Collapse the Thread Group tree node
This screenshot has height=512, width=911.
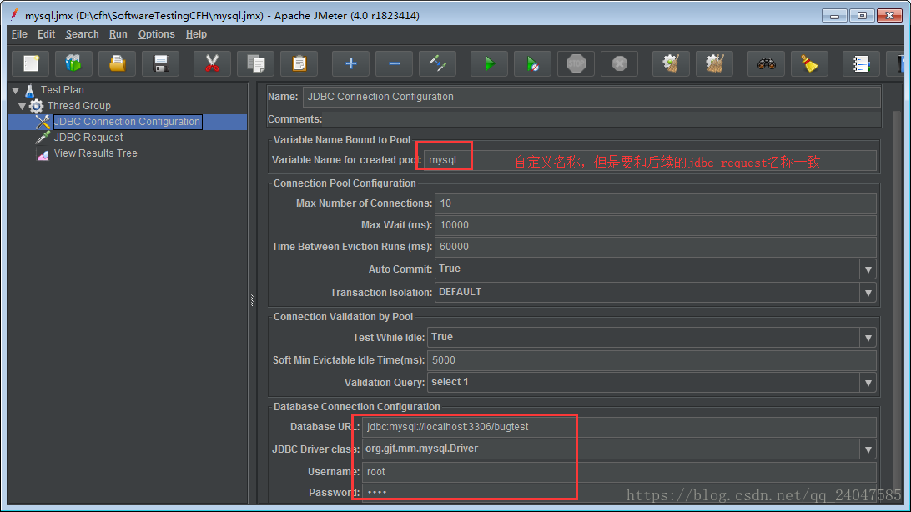22,106
